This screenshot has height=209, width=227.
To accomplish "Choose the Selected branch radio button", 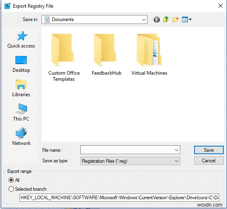I will [x=11, y=189].
